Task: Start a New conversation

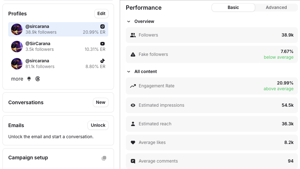Action: (x=101, y=102)
